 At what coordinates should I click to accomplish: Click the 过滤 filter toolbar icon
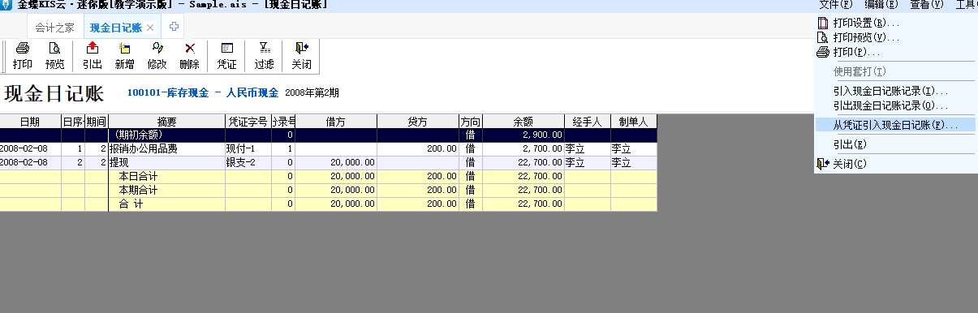click(x=264, y=56)
